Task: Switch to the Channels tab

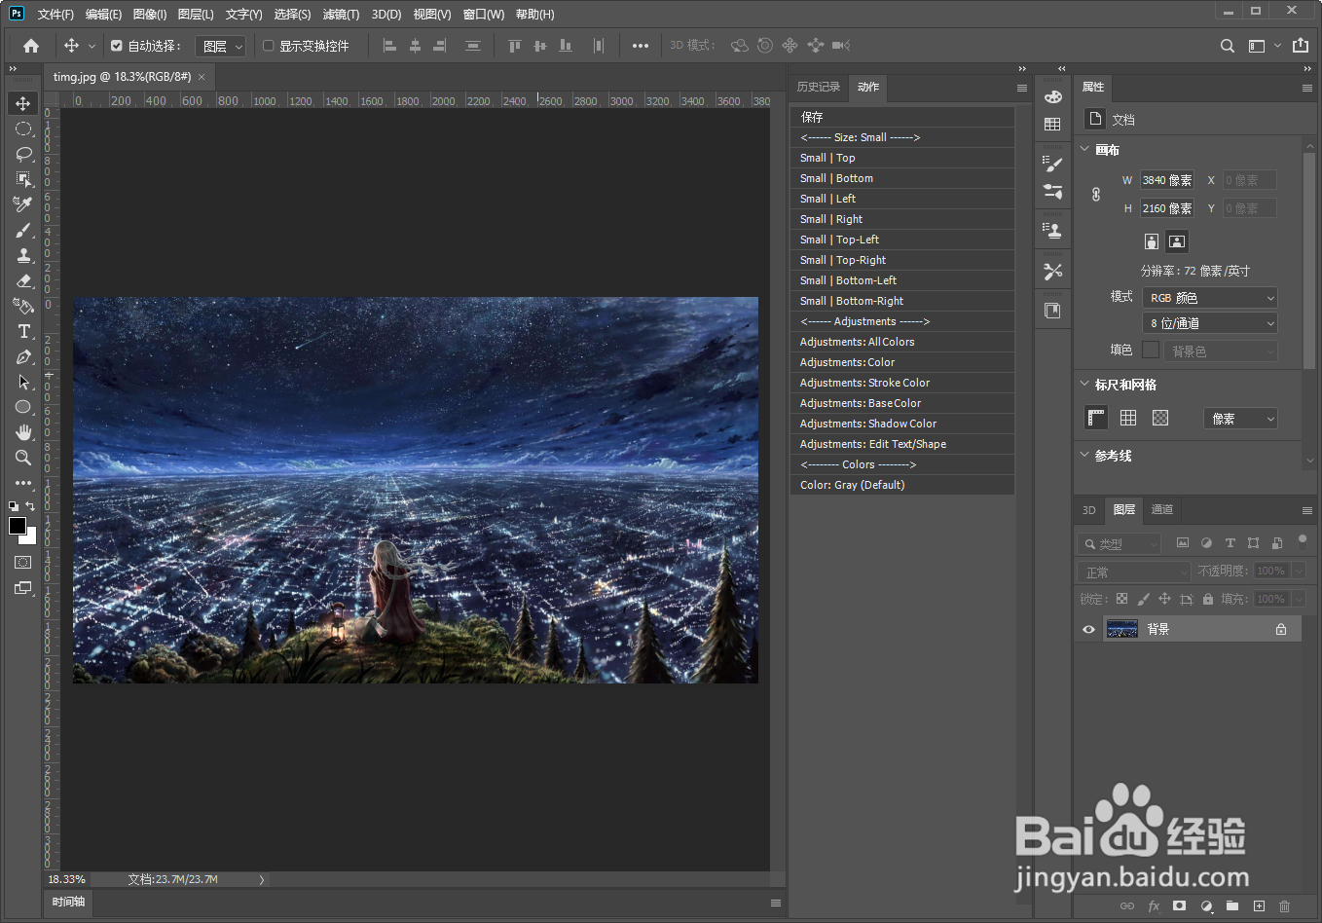Action: [1162, 509]
